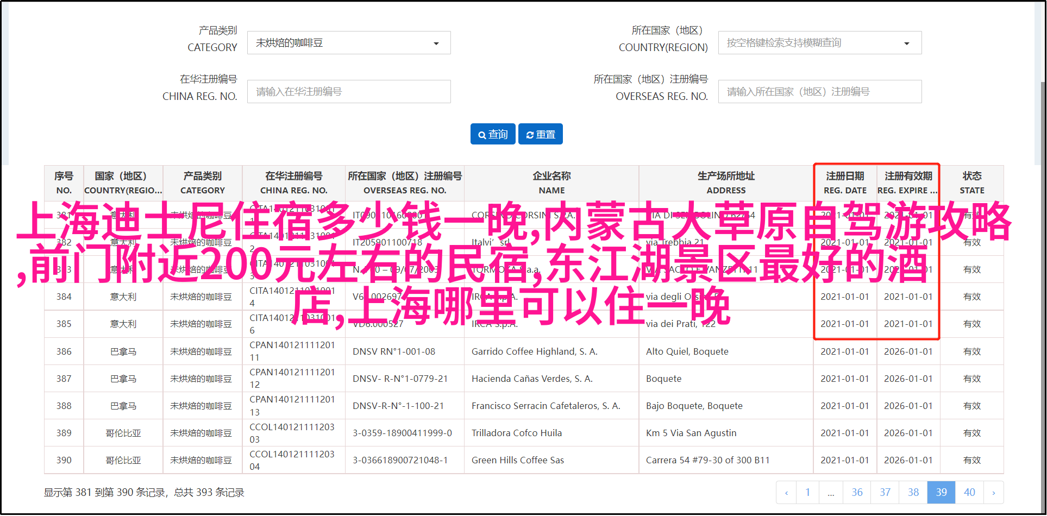The image size is (1047, 516).
Task: Click the records summary text 显示第 381 到第 390
Action: (x=144, y=493)
